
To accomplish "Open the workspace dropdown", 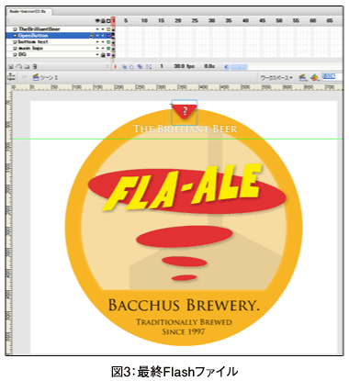I will point(276,78).
